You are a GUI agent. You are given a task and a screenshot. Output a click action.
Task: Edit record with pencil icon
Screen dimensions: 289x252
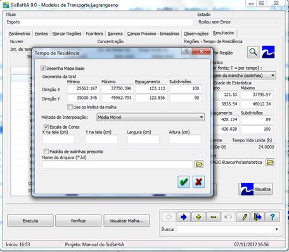click(243, 217)
